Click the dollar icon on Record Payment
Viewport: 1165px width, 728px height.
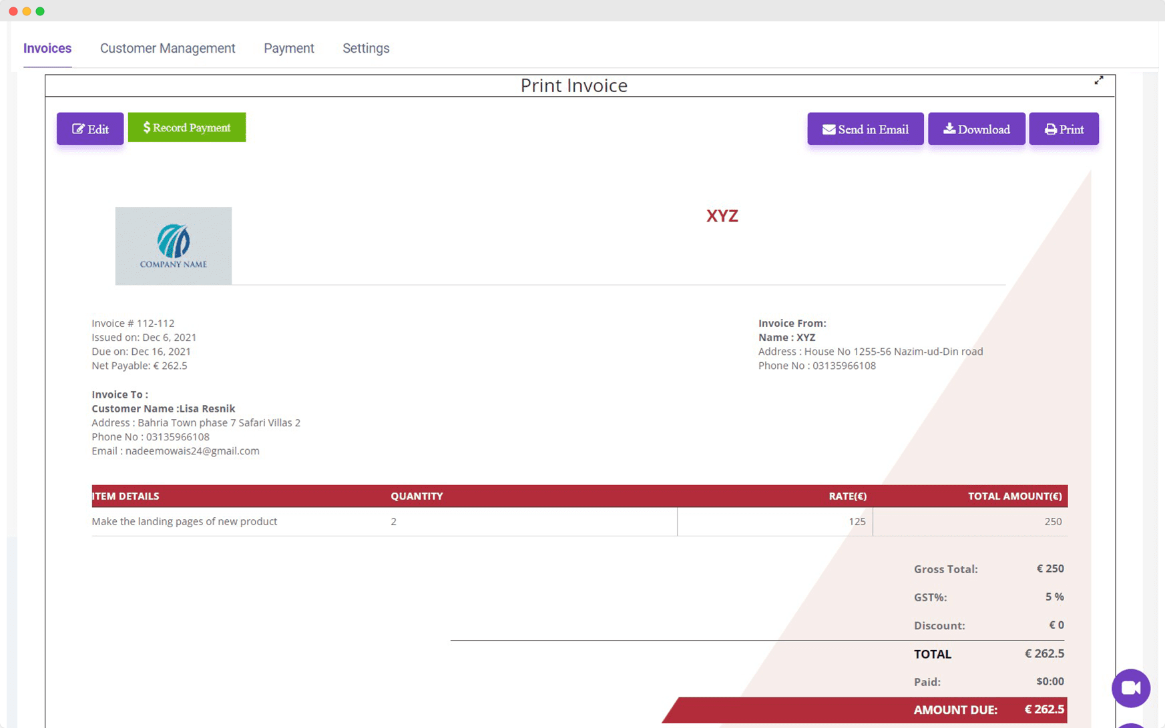point(146,127)
